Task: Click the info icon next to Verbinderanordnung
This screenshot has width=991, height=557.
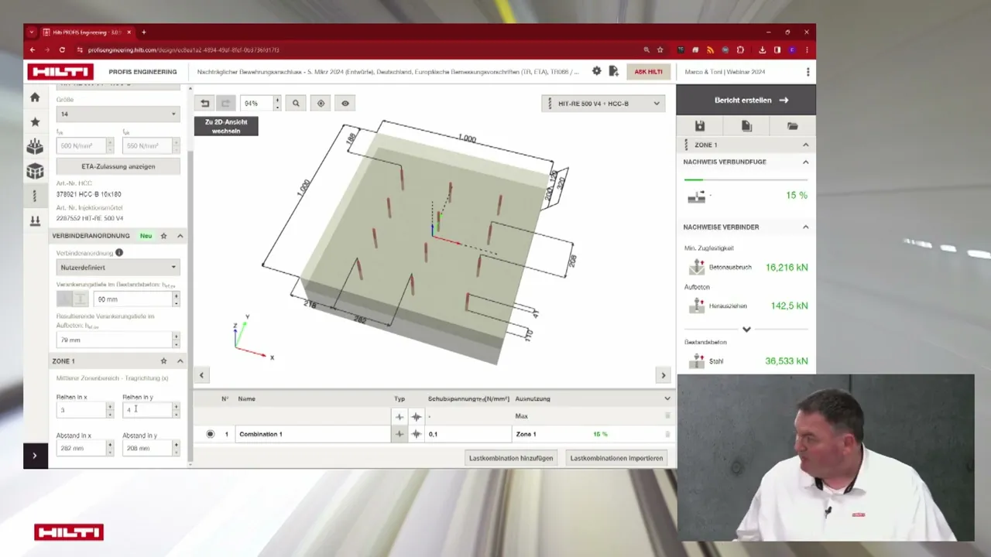Action: pyautogui.click(x=119, y=253)
